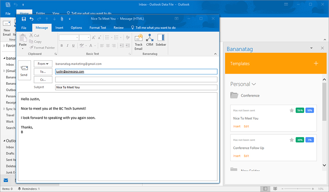The image size is (329, 192).
Task: Favorite the Conference Follow Up template
Action: [x=292, y=140]
